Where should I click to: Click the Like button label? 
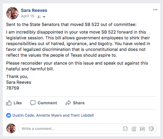pos(18,103)
